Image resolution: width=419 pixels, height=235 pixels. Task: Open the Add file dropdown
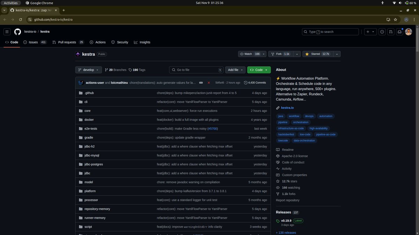tap(235, 70)
